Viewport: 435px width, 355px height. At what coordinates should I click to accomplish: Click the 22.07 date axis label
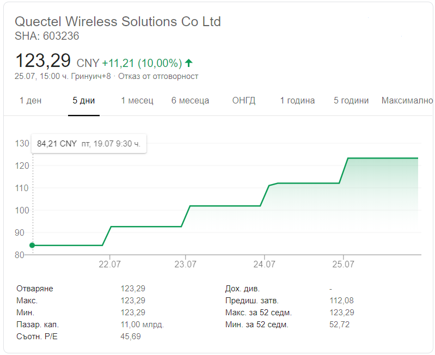click(x=110, y=264)
